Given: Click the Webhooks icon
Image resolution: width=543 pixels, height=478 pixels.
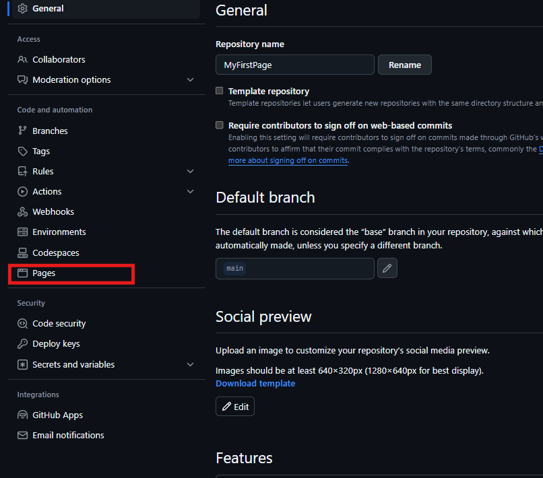Looking at the screenshot, I should tap(22, 211).
